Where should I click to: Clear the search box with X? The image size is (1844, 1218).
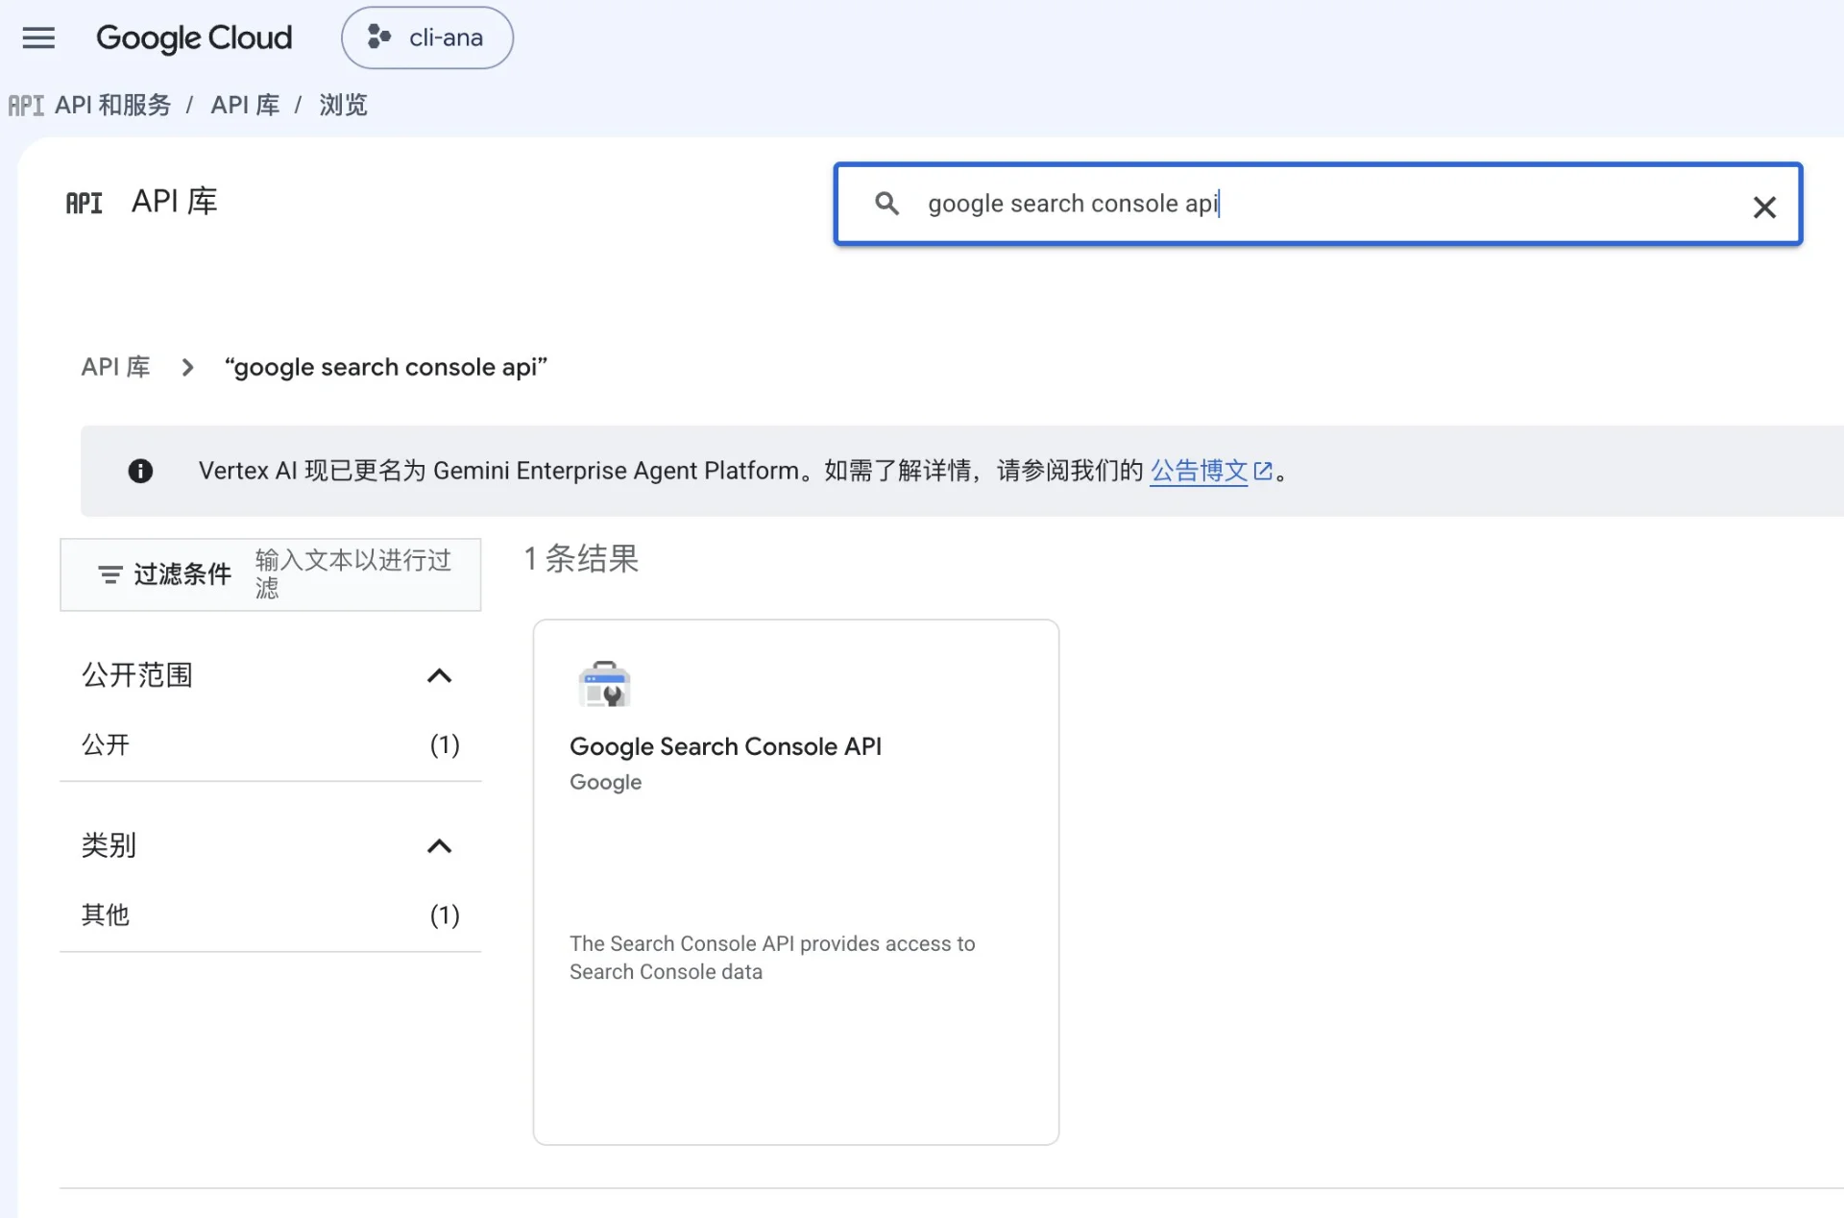pos(1764,207)
